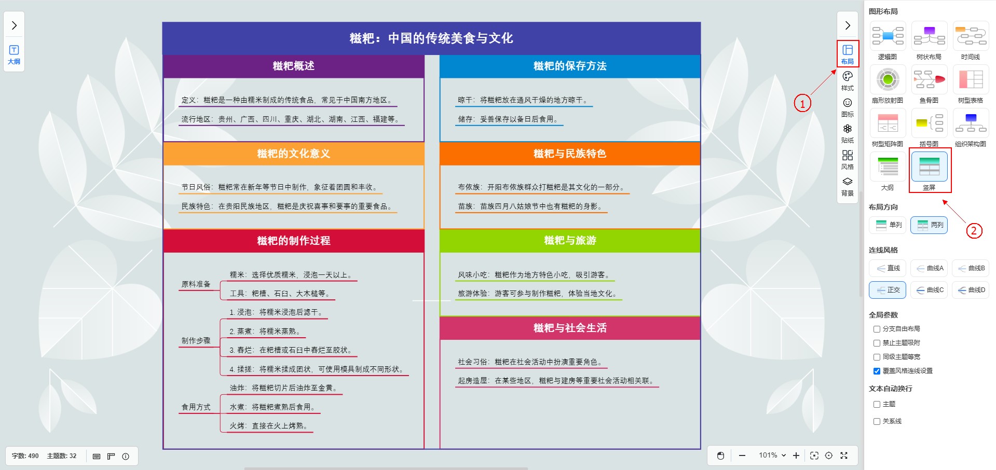Uncheck the 覆盖风格连线设置 checkbox
The height and width of the screenshot is (470, 996).
pyautogui.click(x=877, y=371)
